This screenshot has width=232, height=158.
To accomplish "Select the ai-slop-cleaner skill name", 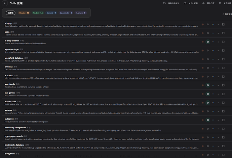I will (12, 41).
